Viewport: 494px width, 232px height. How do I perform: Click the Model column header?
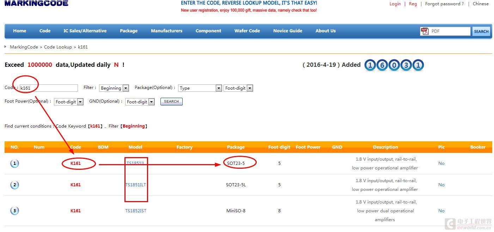[135, 147]
